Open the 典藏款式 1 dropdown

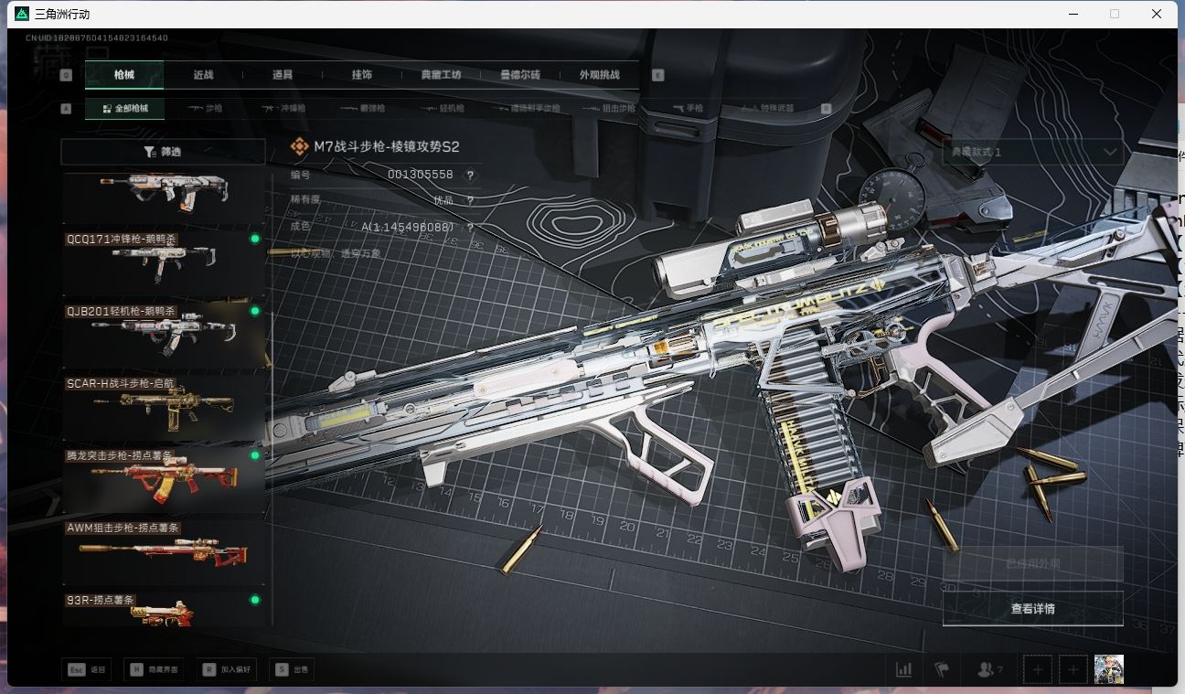[x=1032, y=153]
